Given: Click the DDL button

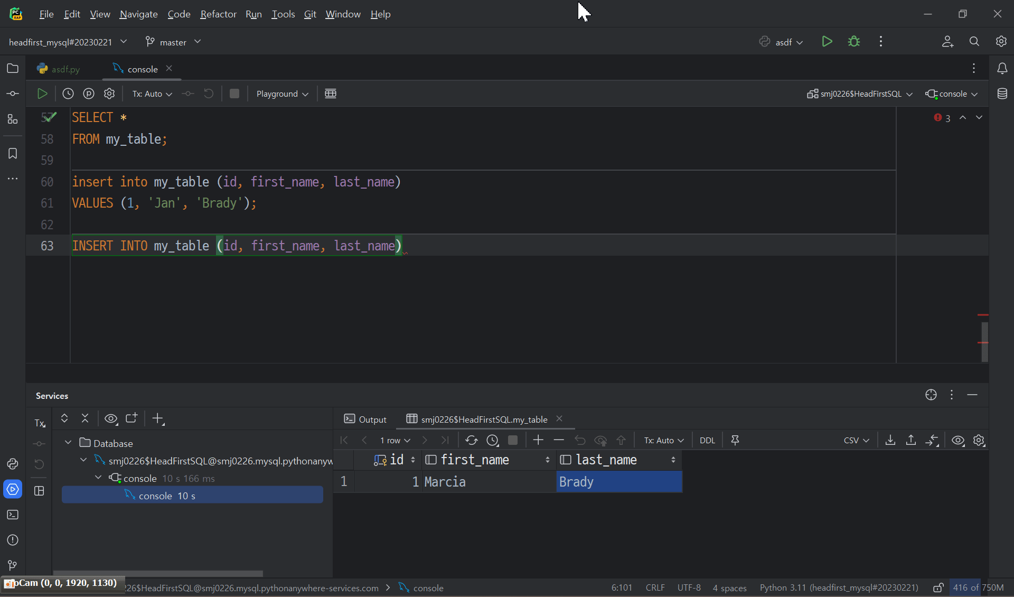Looking at the screenshot, I should coord(707,440).
